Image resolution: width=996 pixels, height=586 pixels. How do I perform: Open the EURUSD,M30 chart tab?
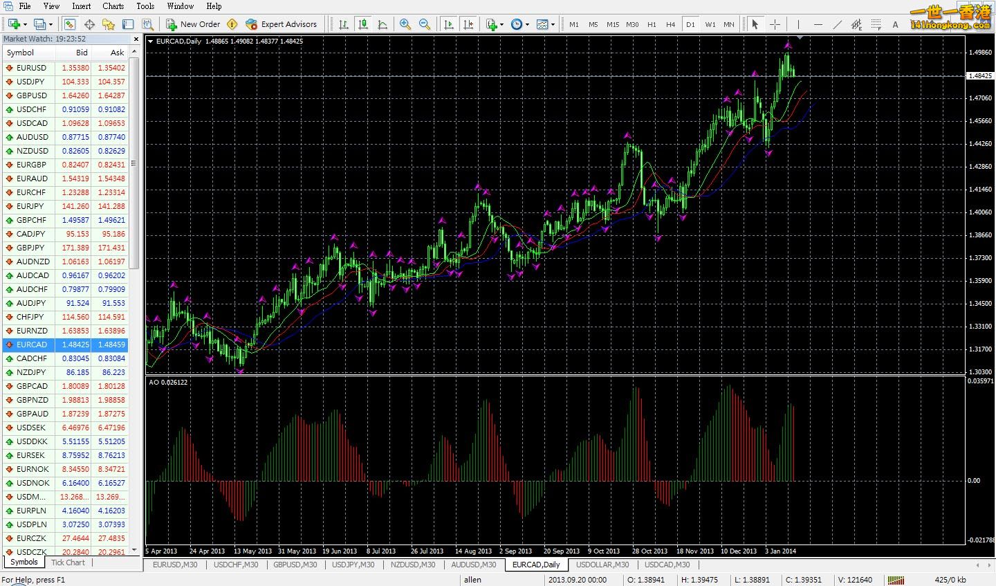(175, 565)
